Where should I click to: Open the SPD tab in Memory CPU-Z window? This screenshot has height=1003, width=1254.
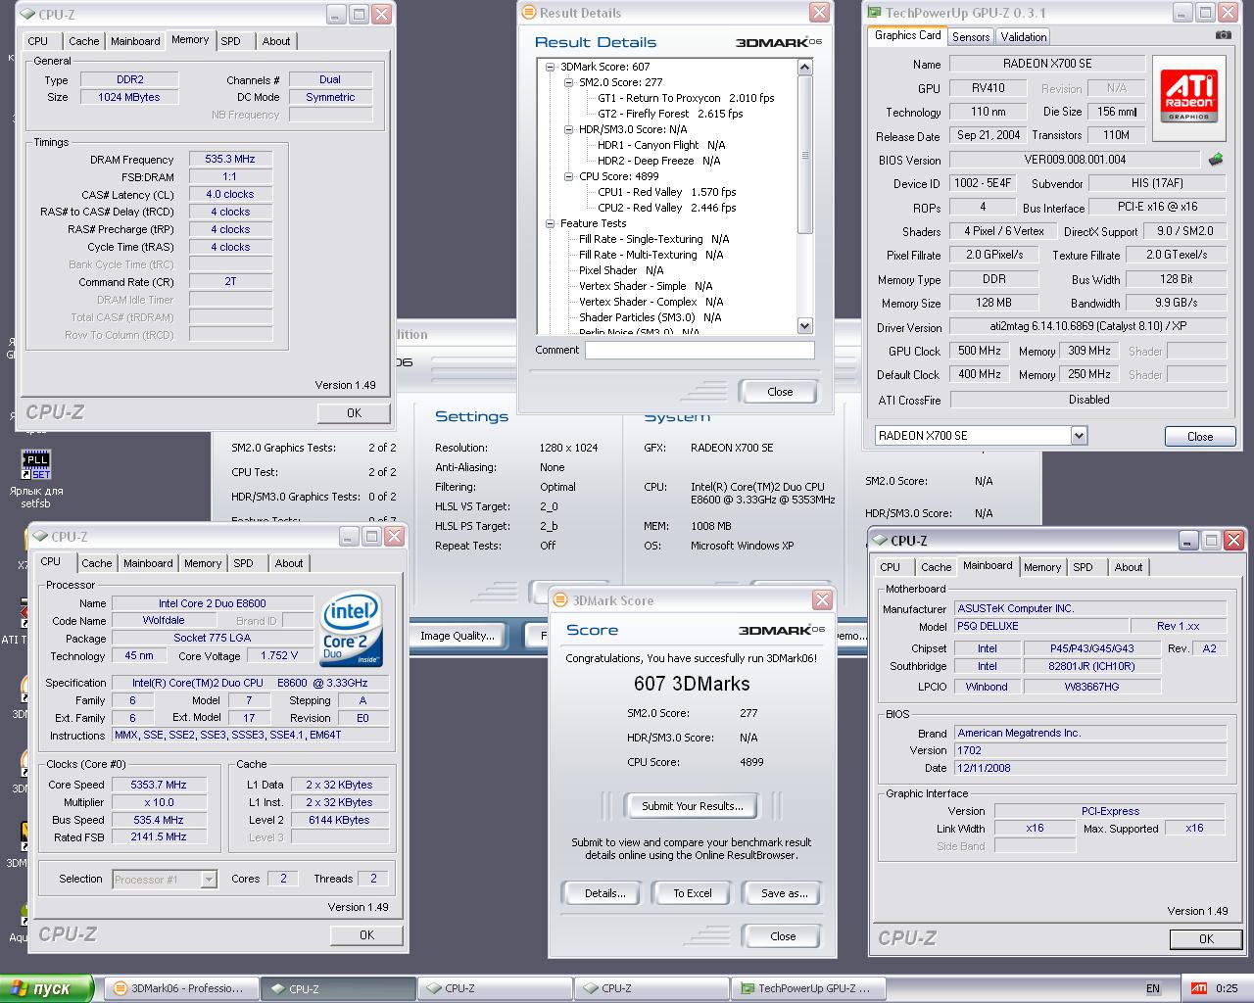tap(230, 41)
